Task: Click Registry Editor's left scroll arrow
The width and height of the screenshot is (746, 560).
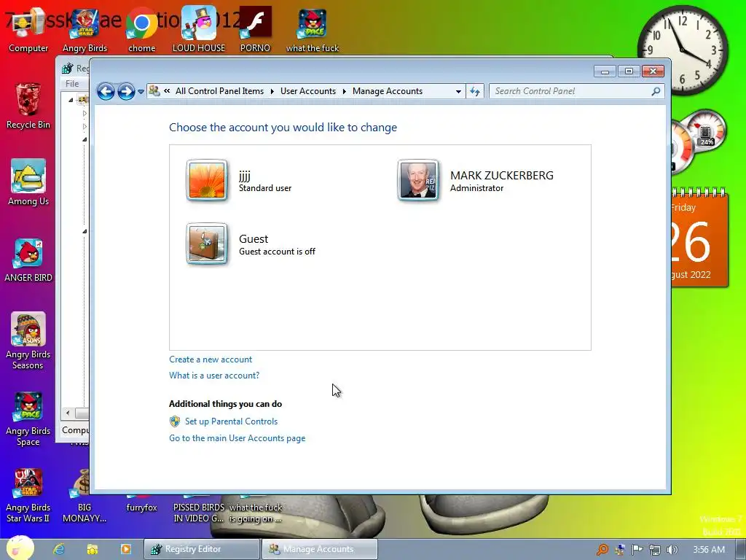Action: pyautogui.click(x=68, y=413)
